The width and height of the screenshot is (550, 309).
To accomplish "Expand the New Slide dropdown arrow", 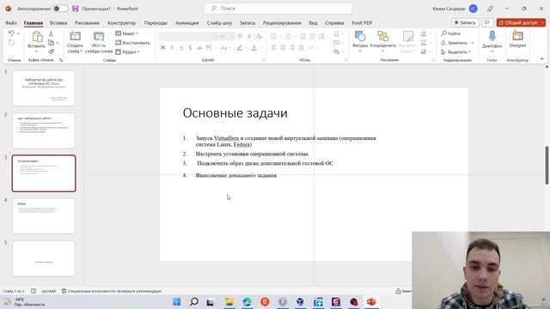I will tap(81, 51).
